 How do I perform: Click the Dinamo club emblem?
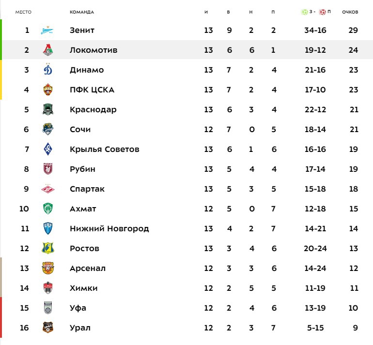[x=47, y=70]
